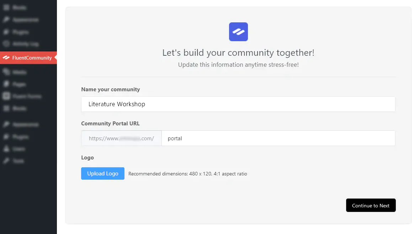419x234 pixels.
Task: Select the Users icon near the sidebar bottom
Action: click(6, 149)
